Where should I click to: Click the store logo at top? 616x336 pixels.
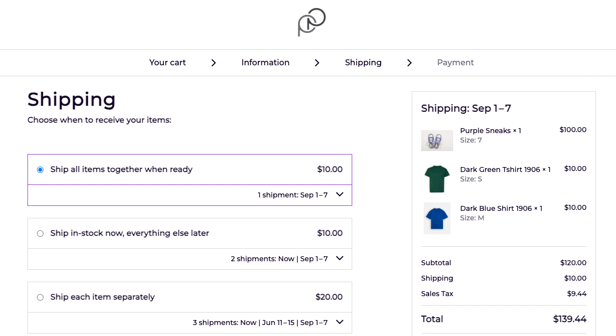(x=311, y=22)
